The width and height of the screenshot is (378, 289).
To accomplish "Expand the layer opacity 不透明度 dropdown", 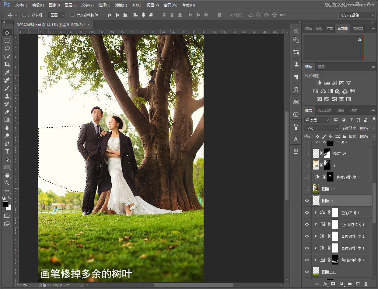I will coord(373,128).
